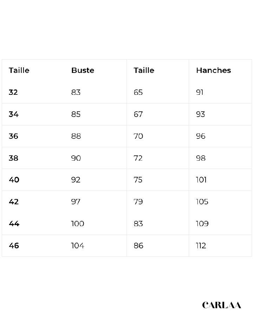Click waist value 79

click(138, 202)
